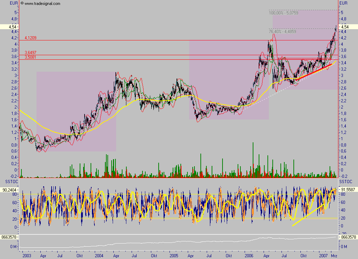Click the left 8663578 volume indicator value
The height and width of the screenshot is (259, 358).
coord(9,238)
